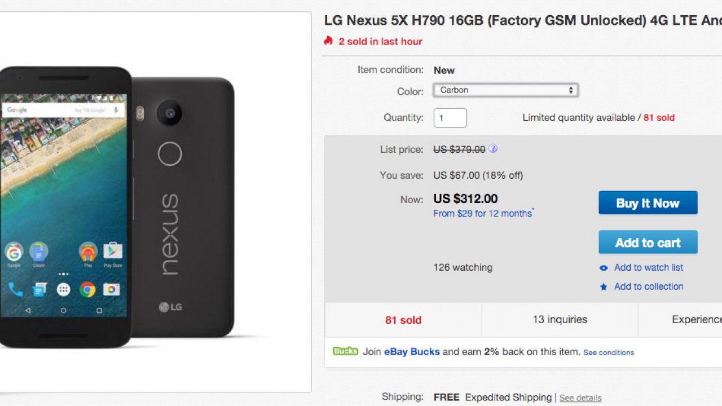Select the 13 inquiries tab
The height and width of the screenshot is (406, 722).
tap(560, 320)
